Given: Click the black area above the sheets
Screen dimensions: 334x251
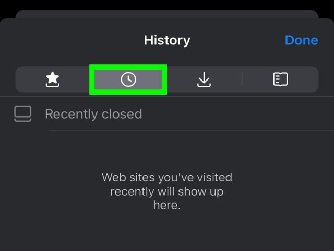Looking at the screenshot, I should 167,5.
